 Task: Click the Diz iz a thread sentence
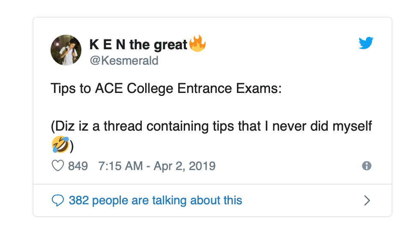coord(211,135)
